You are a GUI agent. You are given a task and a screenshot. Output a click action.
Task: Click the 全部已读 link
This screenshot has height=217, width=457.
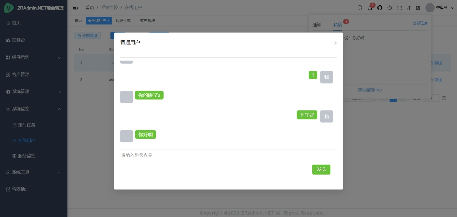(420, 23)
